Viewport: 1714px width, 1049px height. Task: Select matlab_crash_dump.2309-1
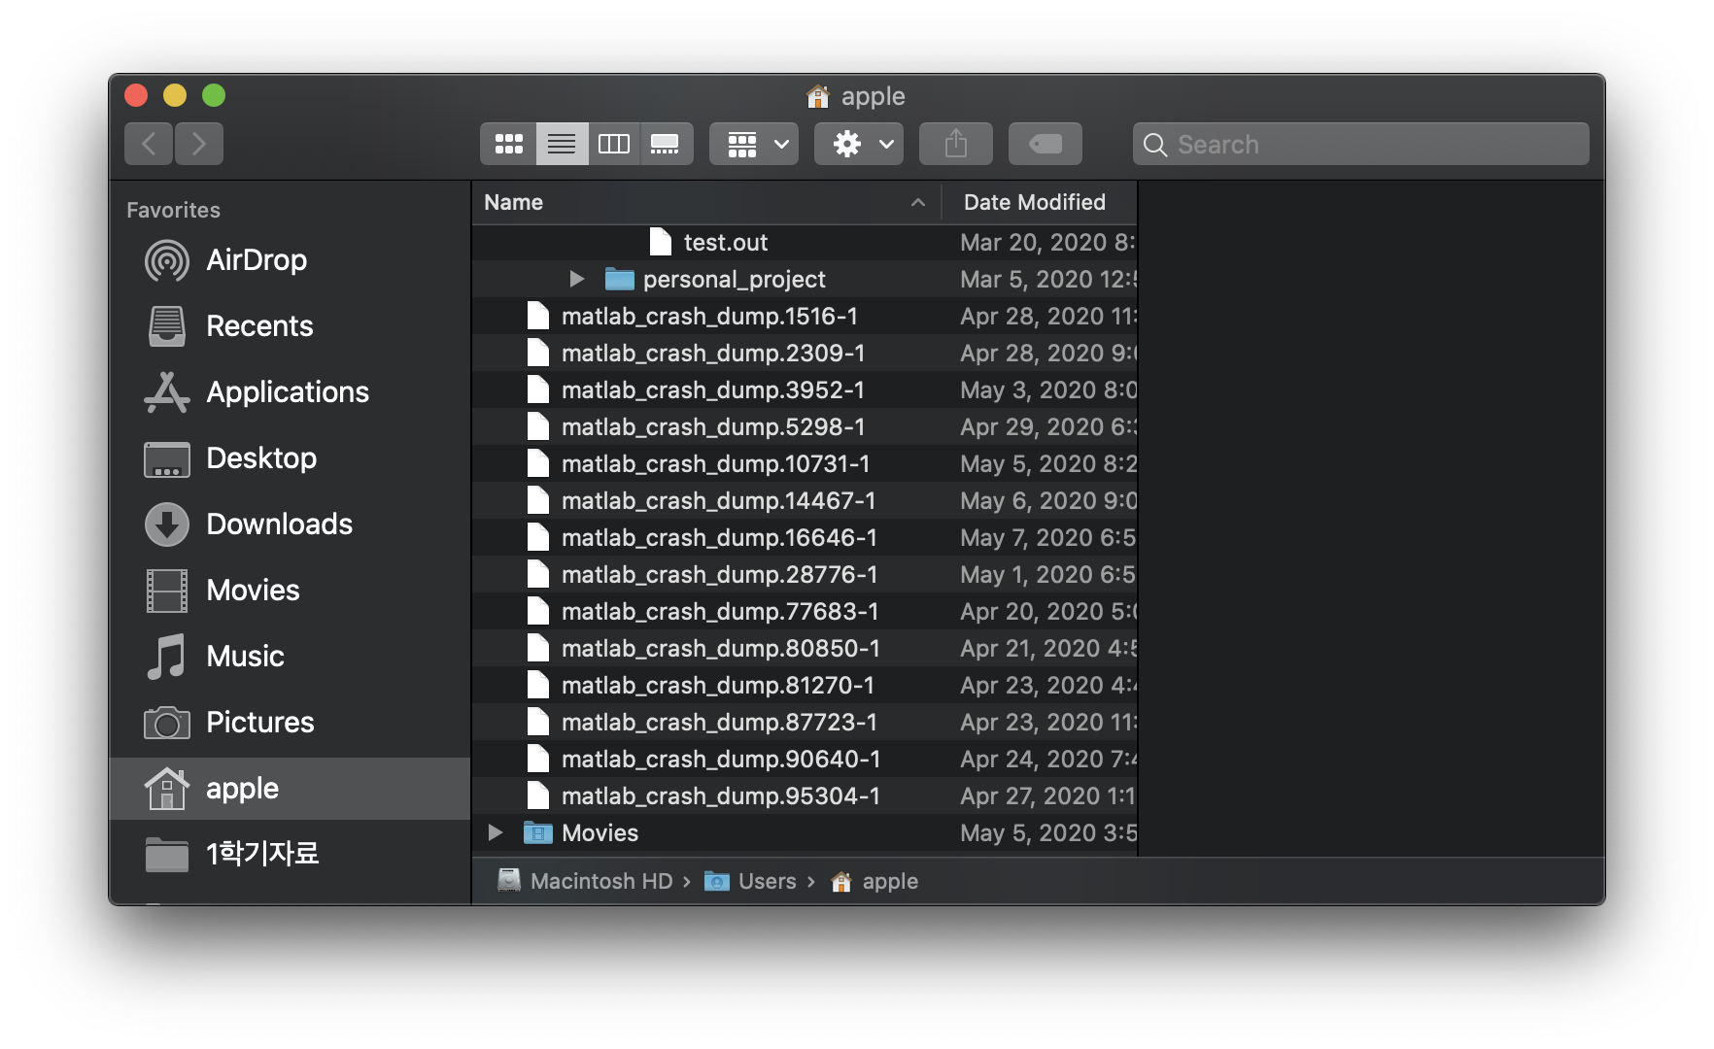[x=805, y=354]
